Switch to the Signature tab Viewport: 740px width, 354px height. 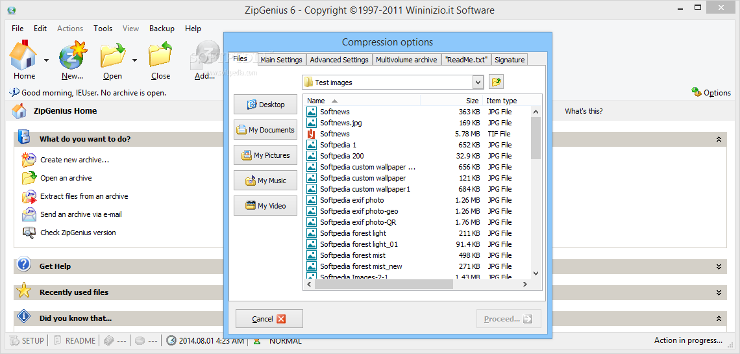510,60
